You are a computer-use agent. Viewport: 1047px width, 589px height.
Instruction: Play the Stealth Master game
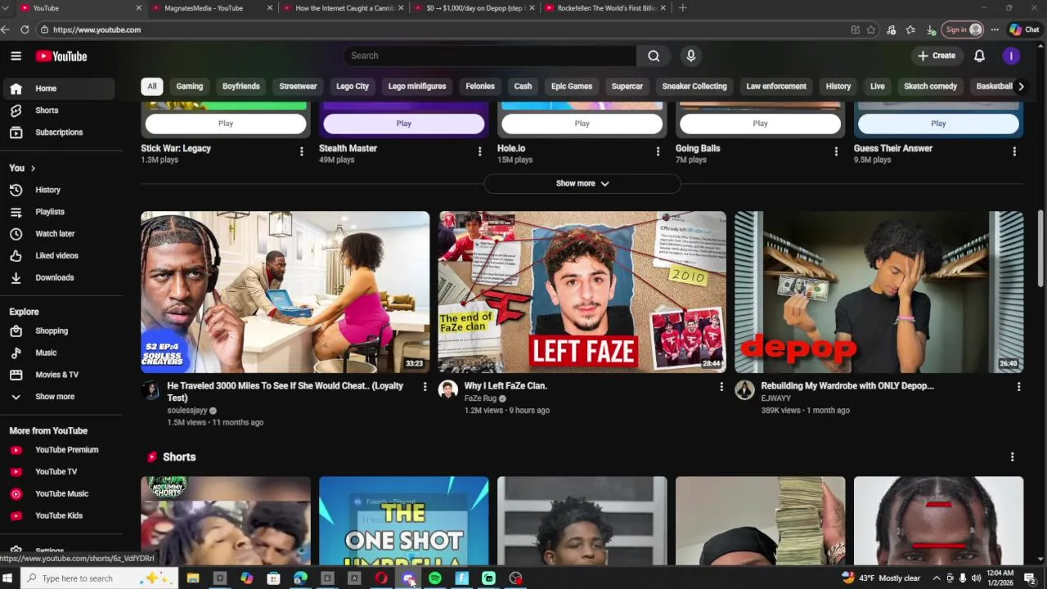pos(404,124)
